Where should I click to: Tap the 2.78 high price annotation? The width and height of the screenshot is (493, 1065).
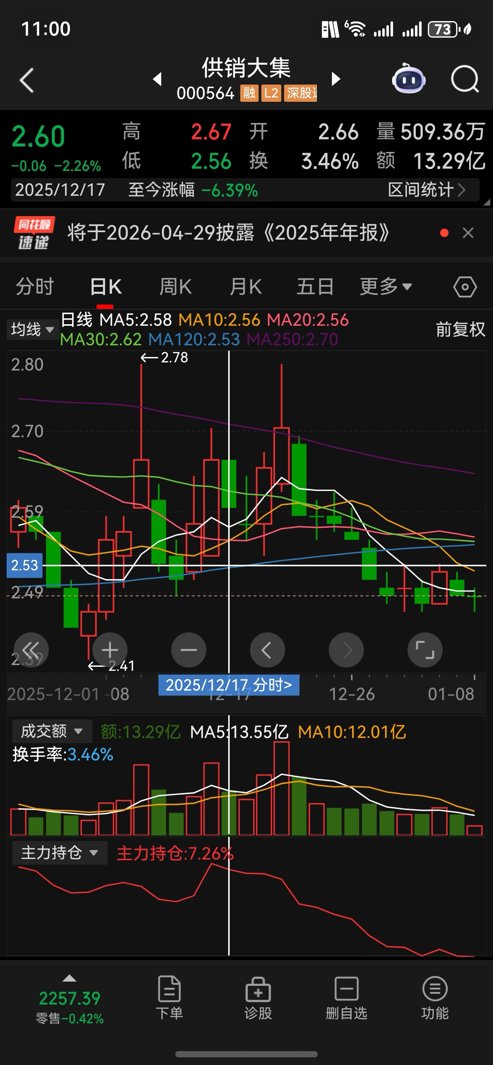(x=164, y=357)
